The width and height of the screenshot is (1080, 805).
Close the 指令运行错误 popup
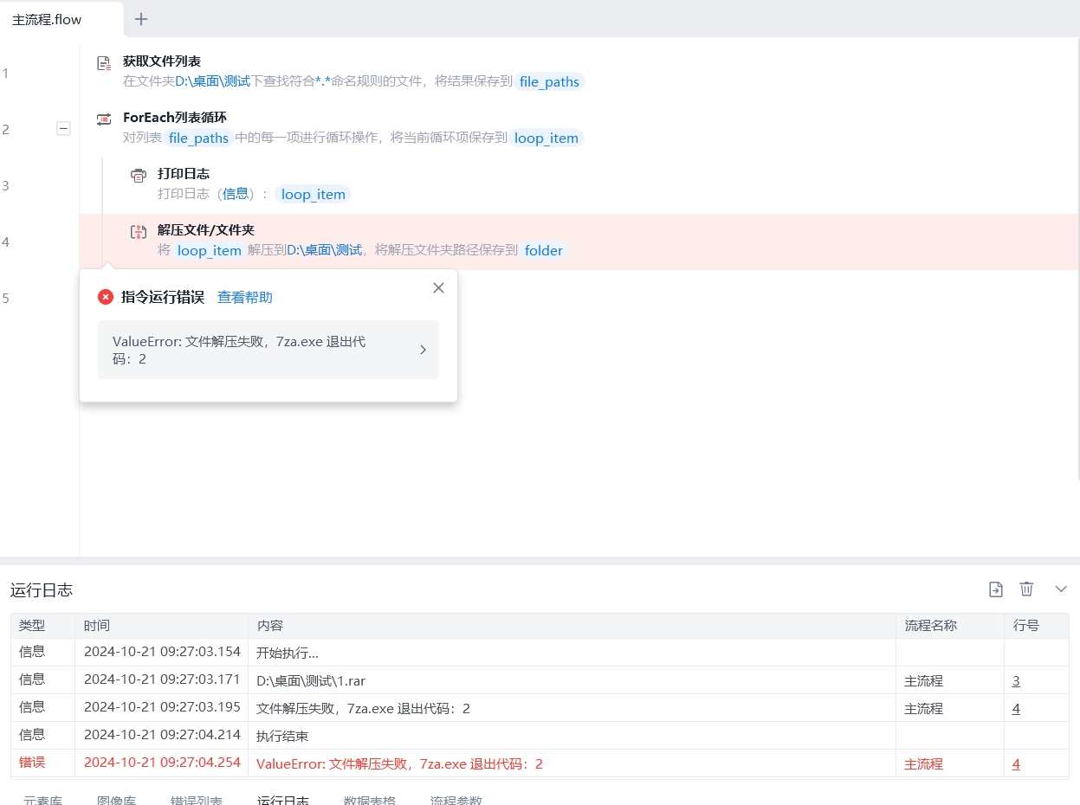(x=438, y=288)
